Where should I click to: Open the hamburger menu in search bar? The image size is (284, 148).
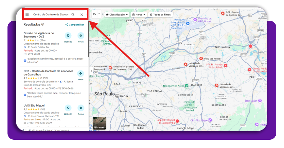pos(27,15)
